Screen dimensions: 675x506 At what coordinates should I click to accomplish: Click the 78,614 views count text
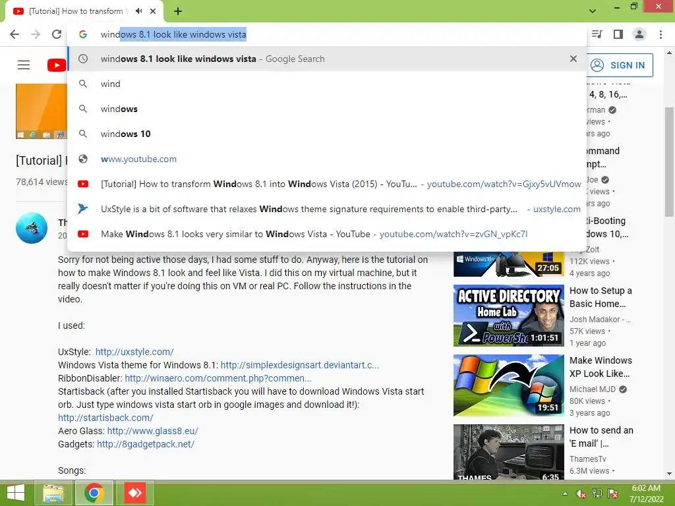(42, 182)
